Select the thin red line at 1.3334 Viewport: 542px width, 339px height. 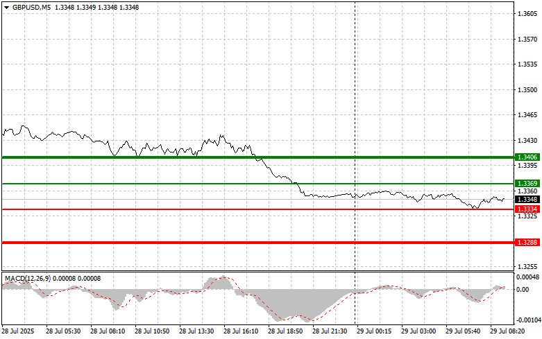pyautogui.click(x=173, y=209)
